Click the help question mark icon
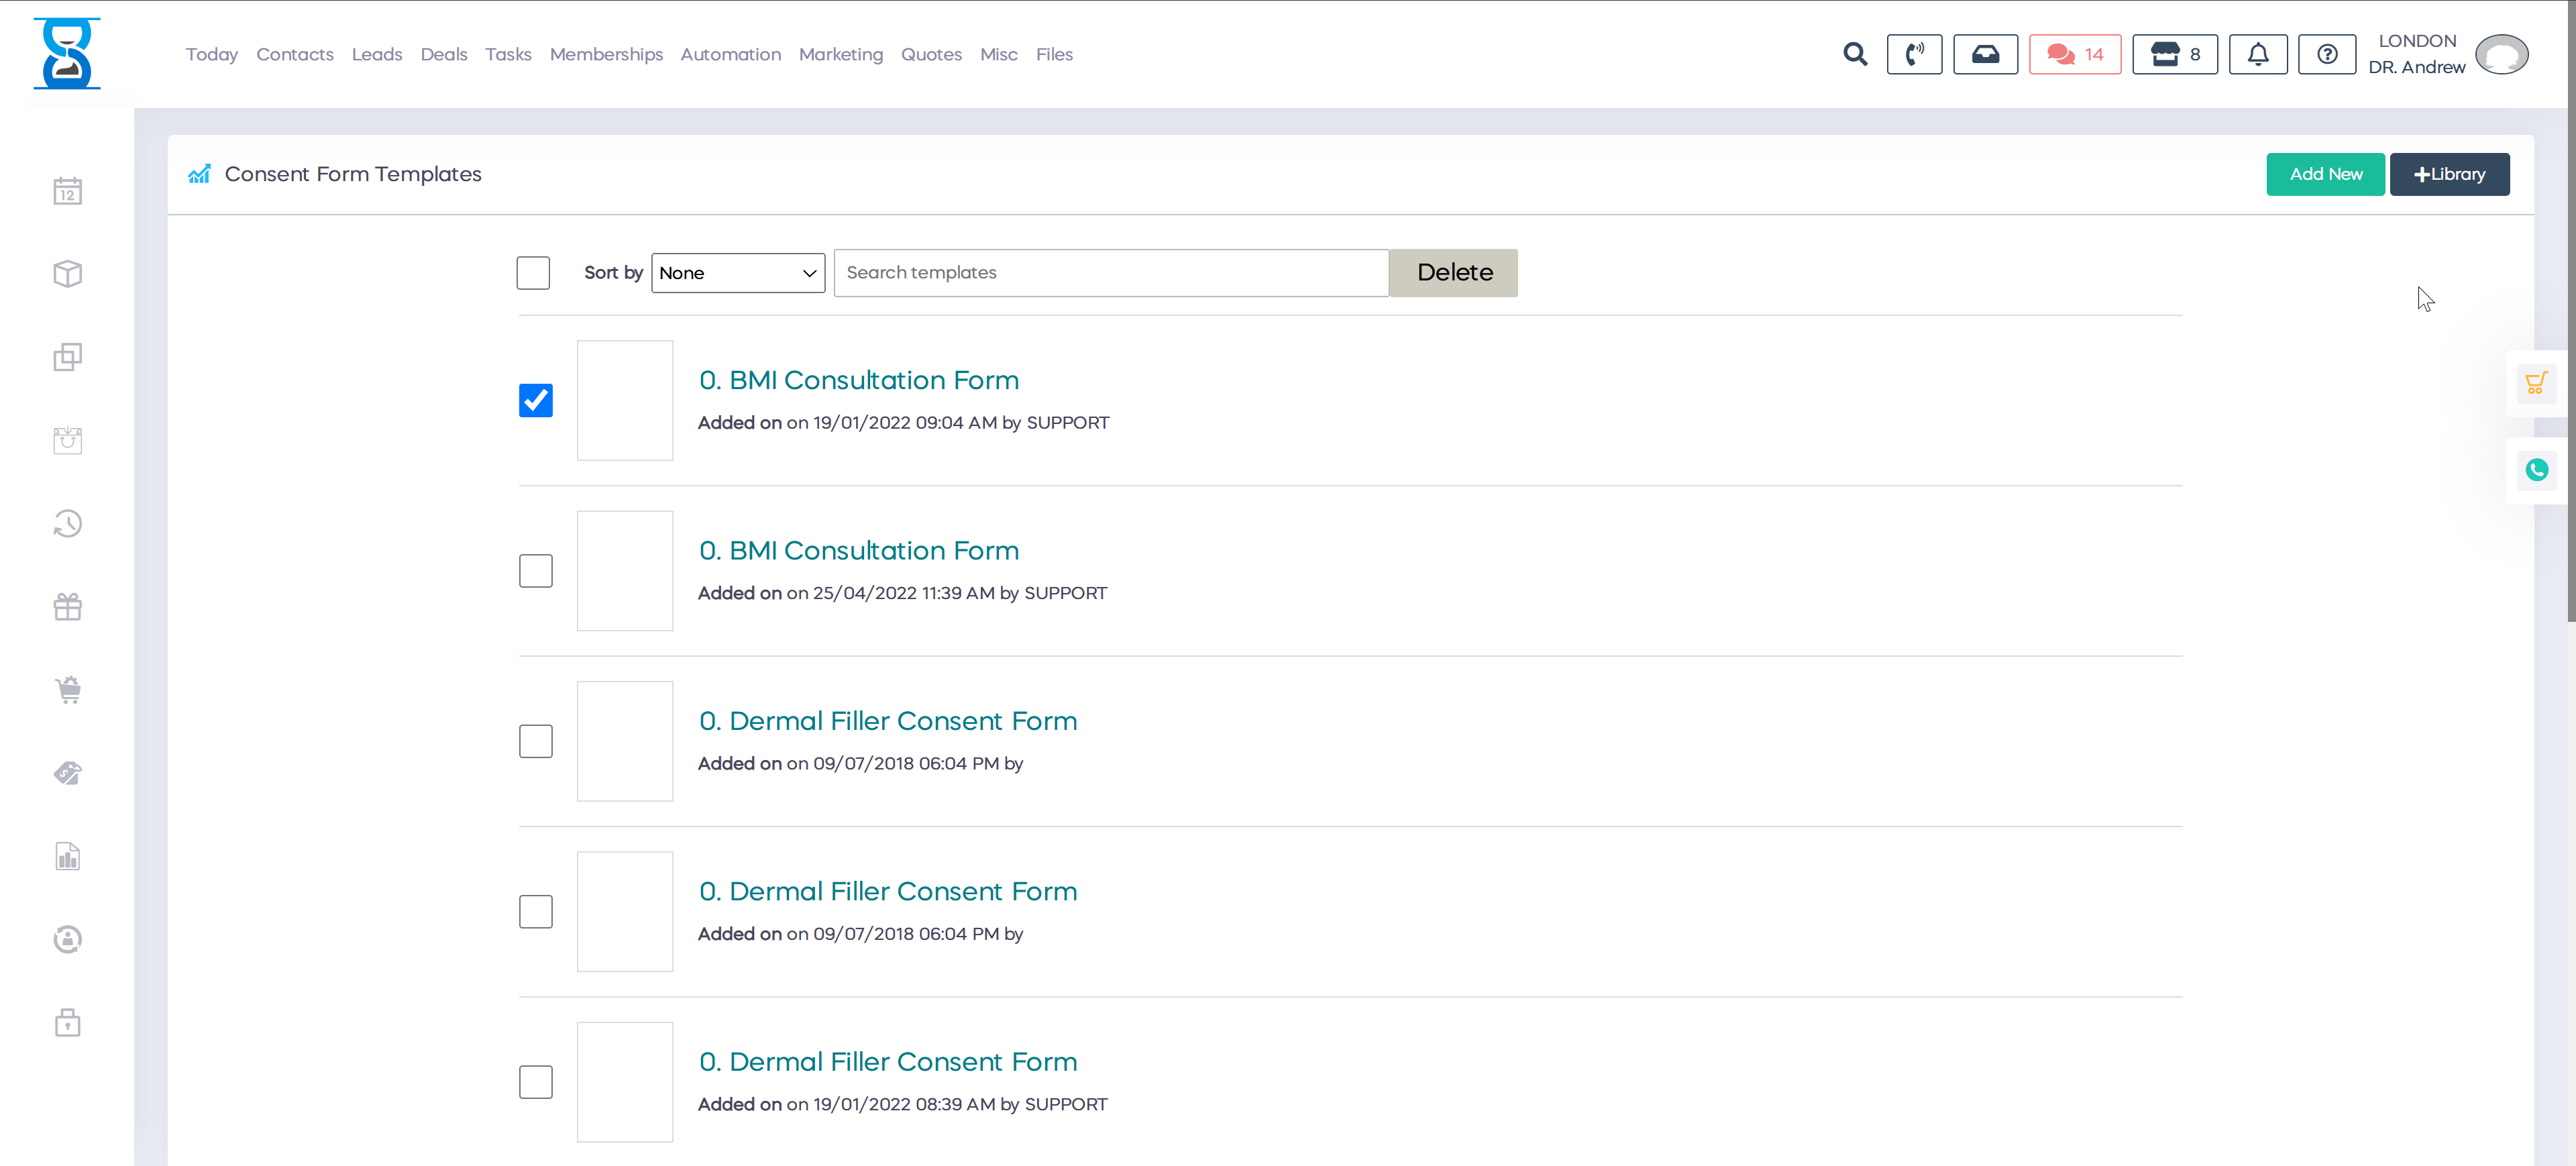 pyautogui.click(x=2327, y=54)
